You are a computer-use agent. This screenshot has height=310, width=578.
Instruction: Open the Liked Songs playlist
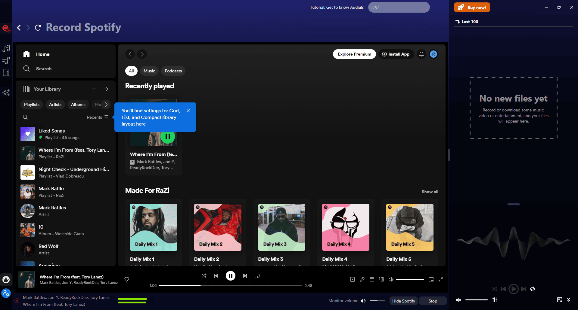click(66, 134)
